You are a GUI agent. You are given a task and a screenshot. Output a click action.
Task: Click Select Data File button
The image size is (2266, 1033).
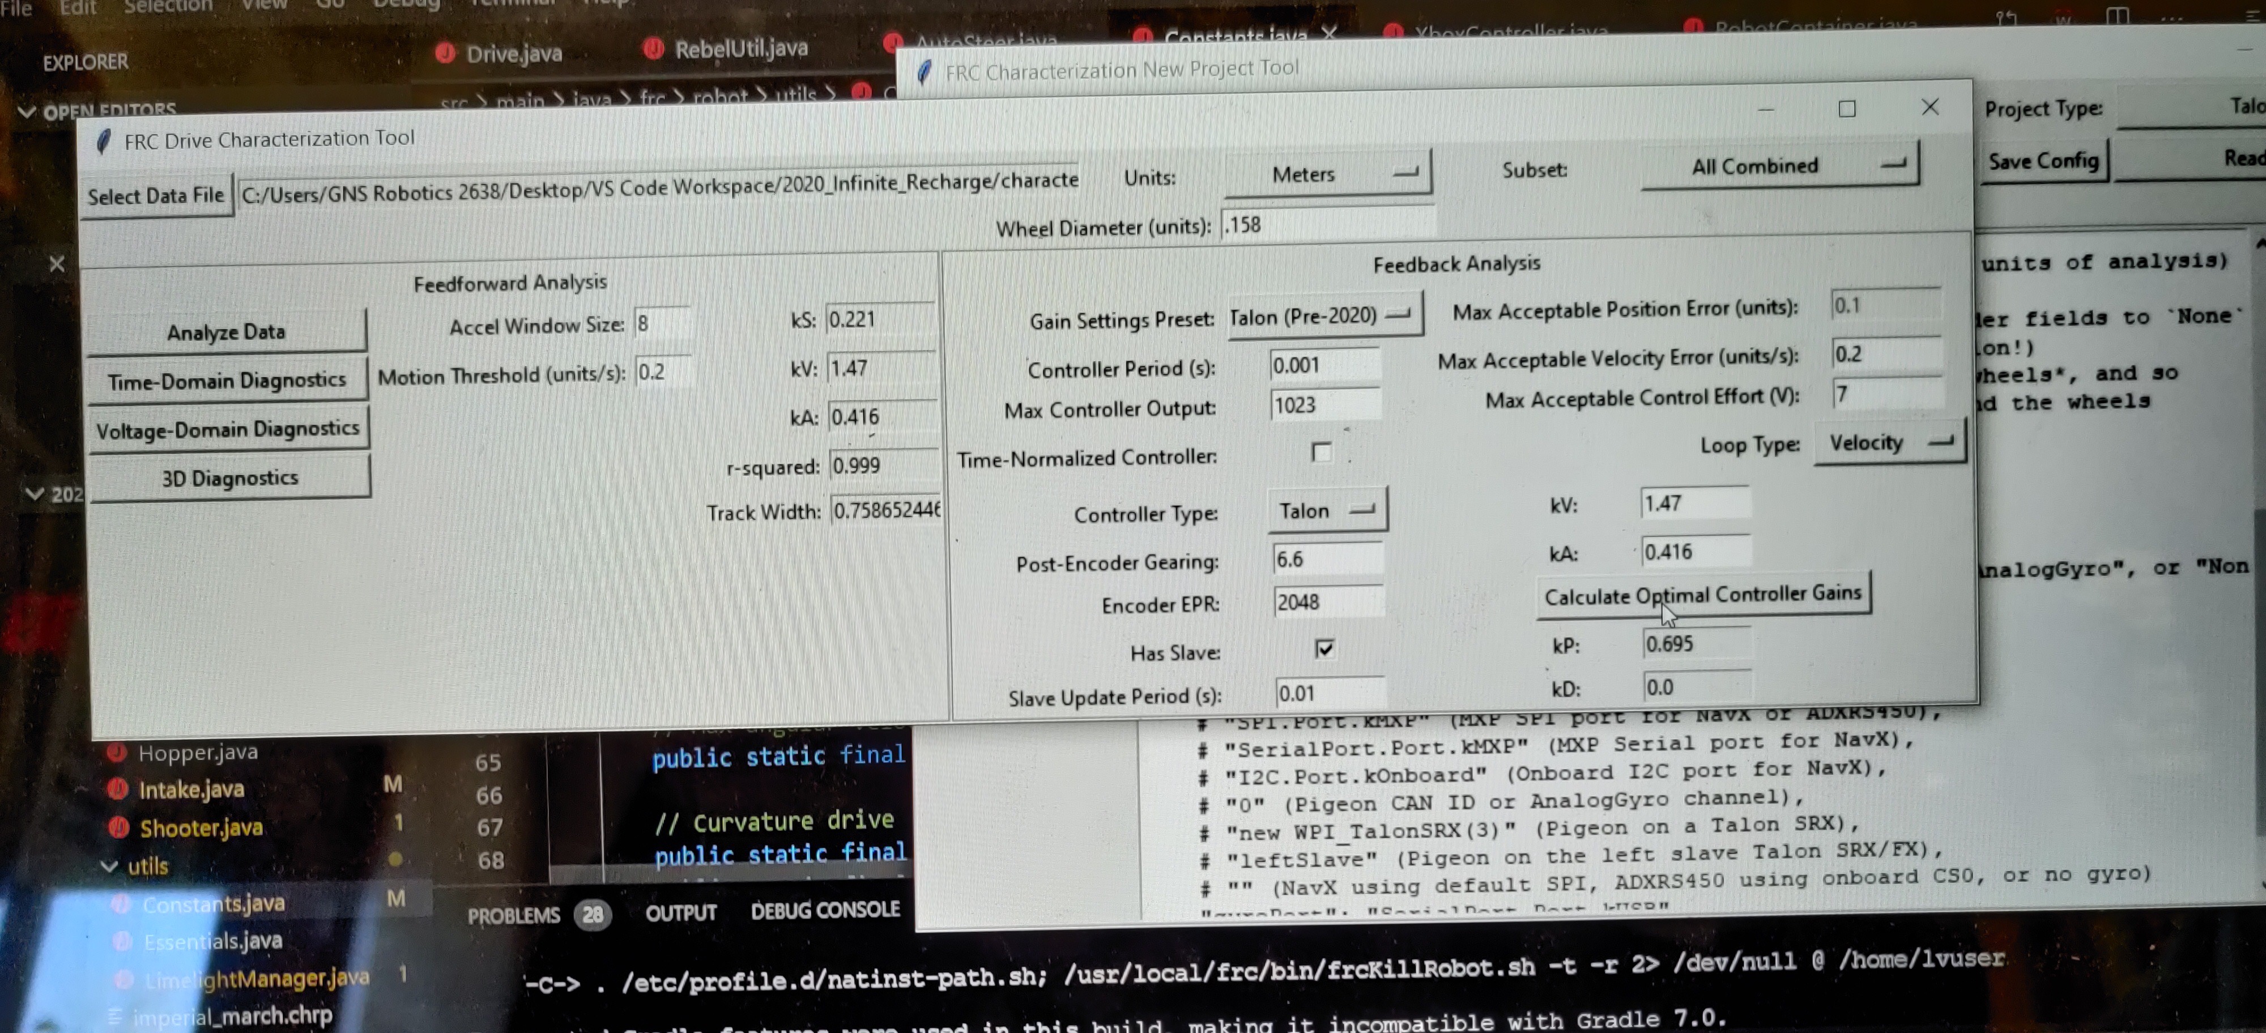click(x=156, y=195)
